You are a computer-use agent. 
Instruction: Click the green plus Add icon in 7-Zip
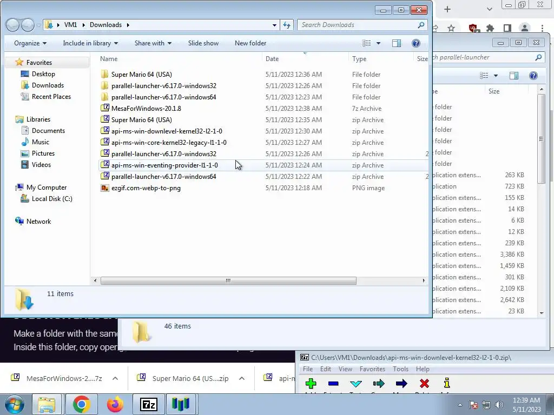(x=311, y=384)
